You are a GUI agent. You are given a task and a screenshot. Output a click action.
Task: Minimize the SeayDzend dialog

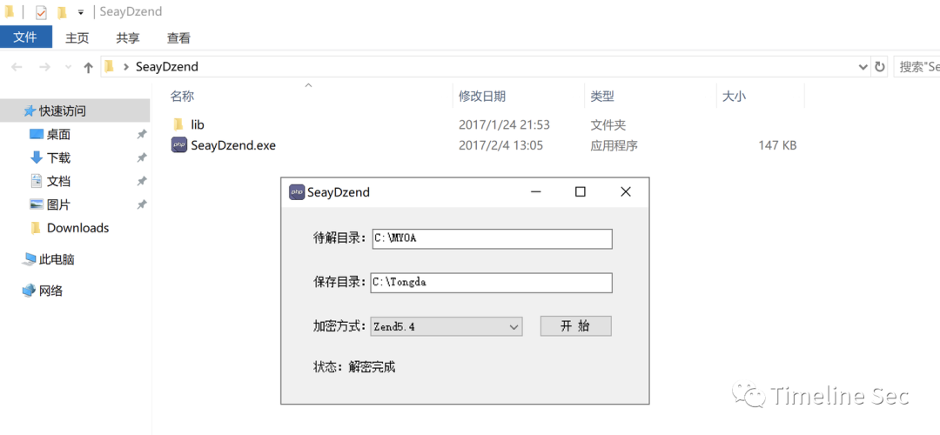pos(535,191)
